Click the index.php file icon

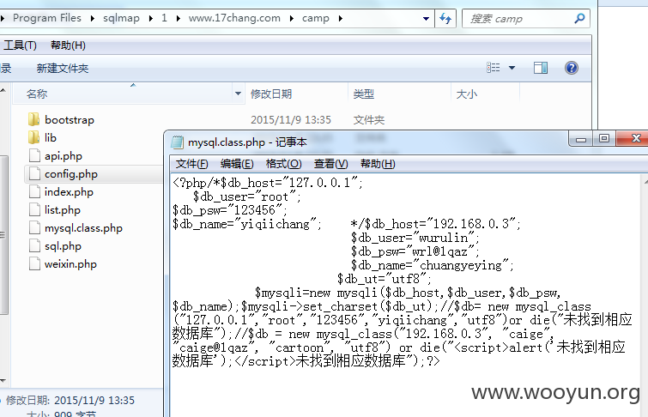tap(34, 191)
